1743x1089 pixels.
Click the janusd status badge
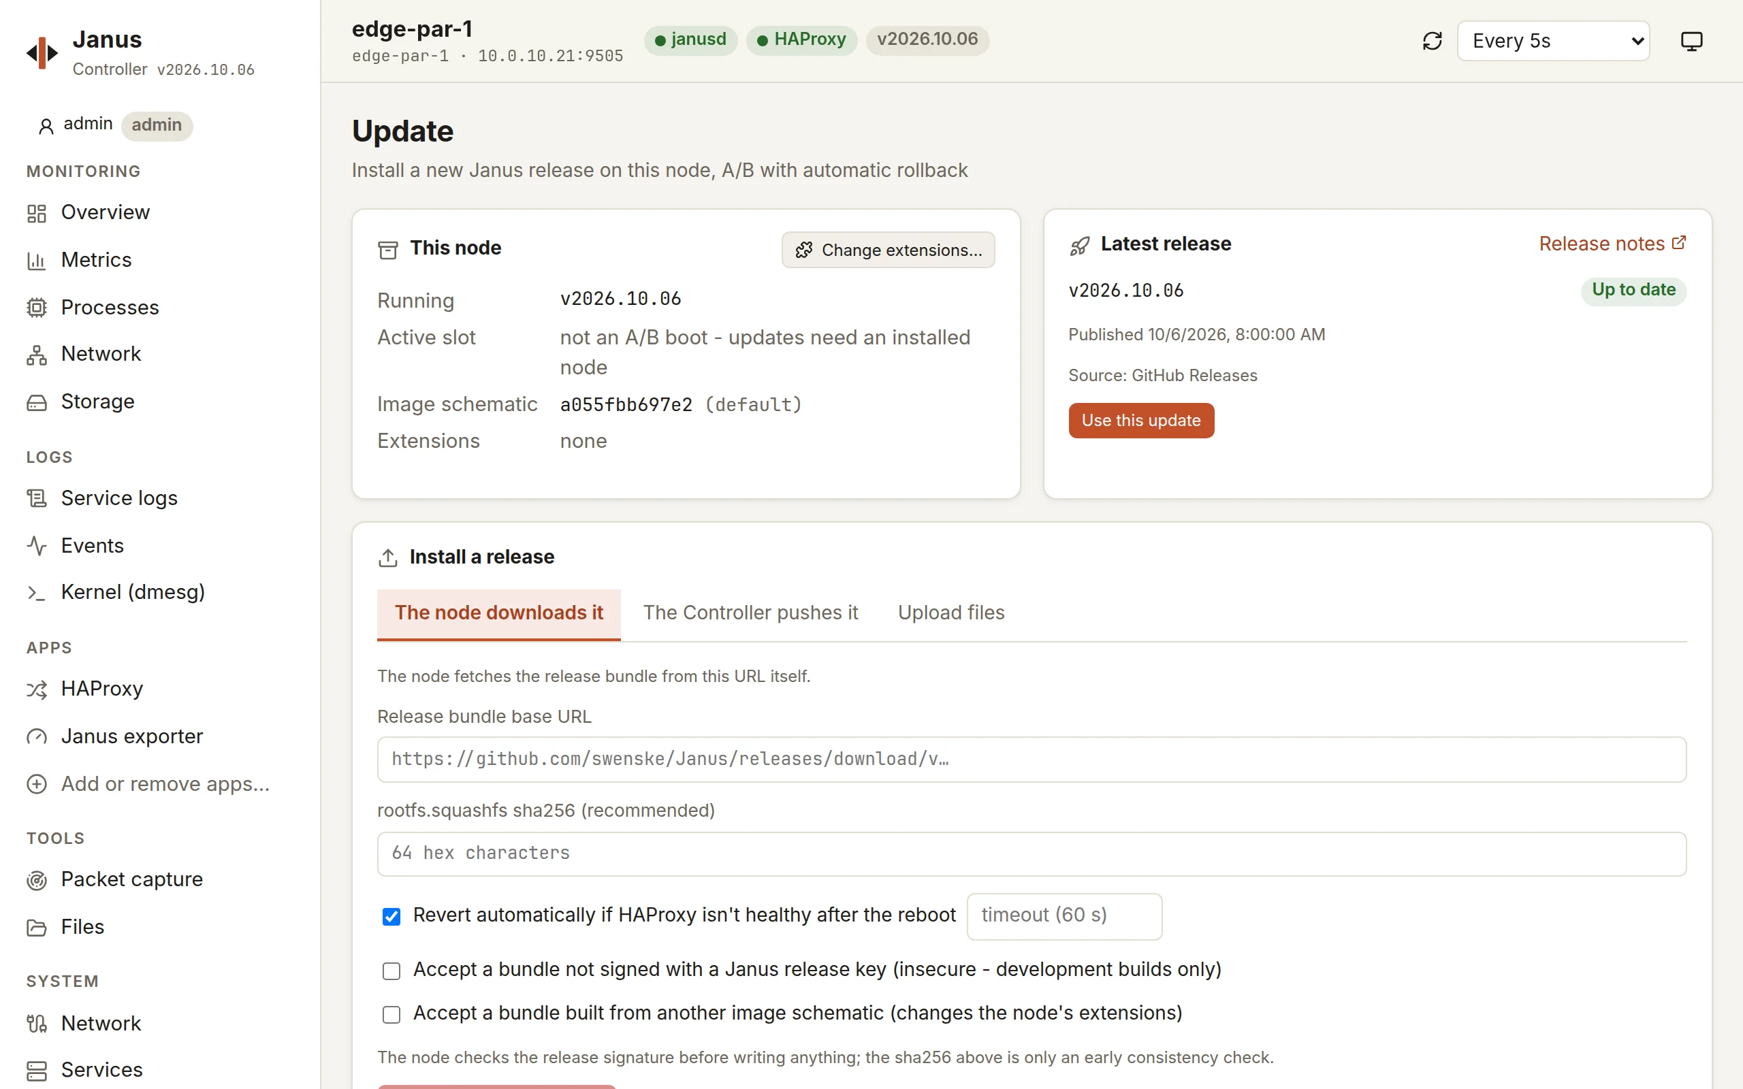(690, 39)
